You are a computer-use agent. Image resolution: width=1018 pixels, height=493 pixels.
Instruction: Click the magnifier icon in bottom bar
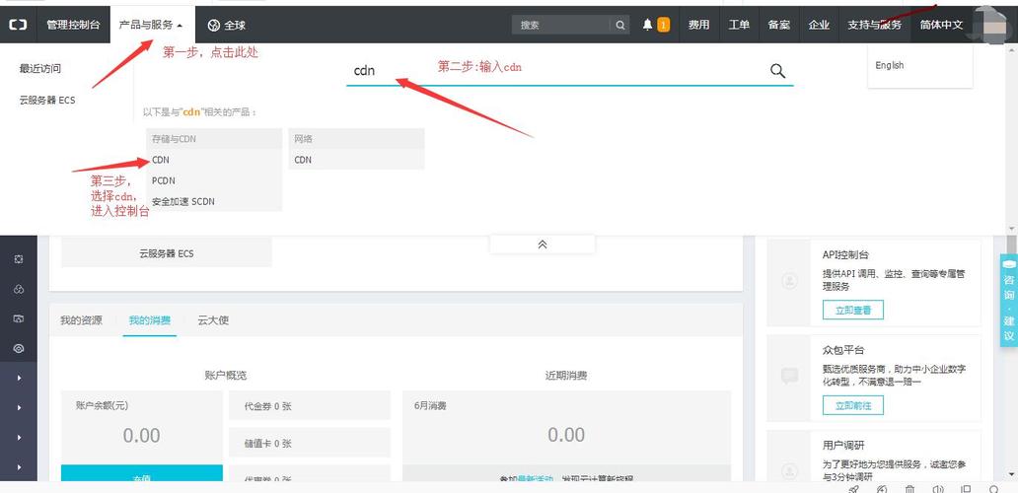coord(994,489)
